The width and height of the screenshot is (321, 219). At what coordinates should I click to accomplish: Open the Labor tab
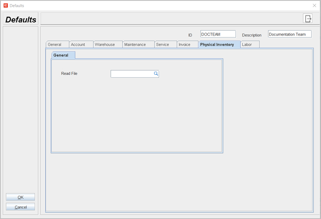pyautogui.click(x=250, y=45)
